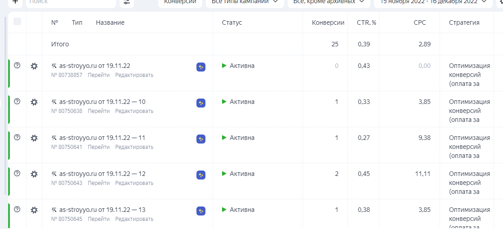
Task: Open the date range picker dropdown
Action: [x=433, y=2]
